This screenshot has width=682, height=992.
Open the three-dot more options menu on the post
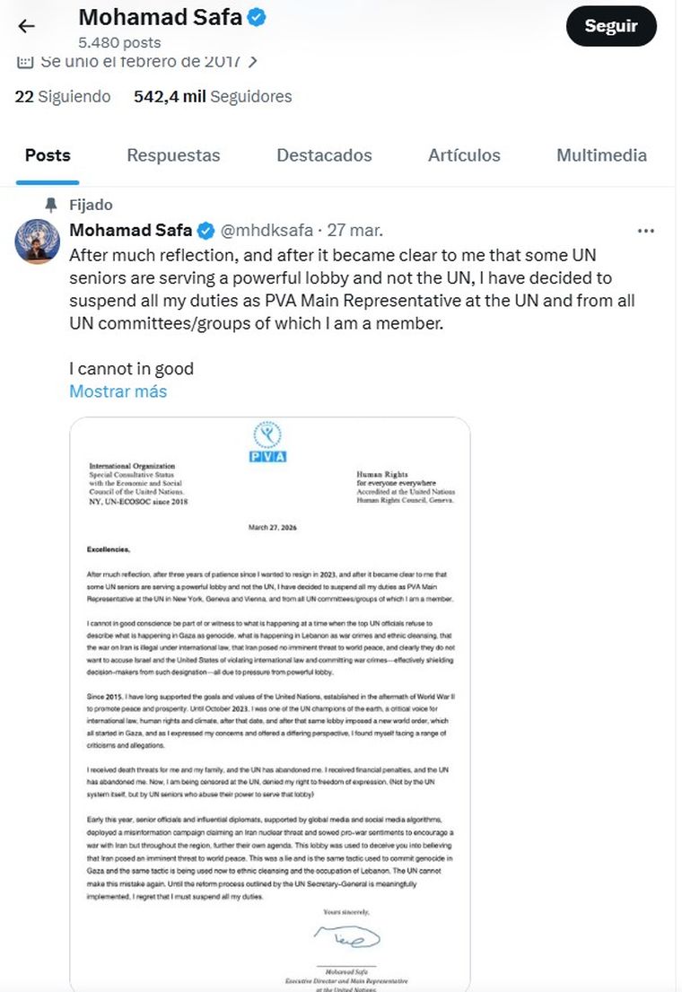click(x=645, y=231)
